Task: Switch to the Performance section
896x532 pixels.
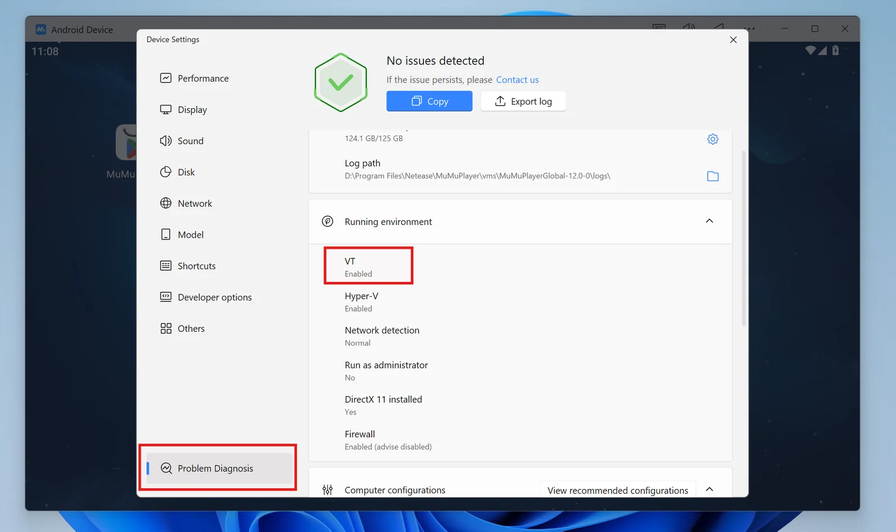Action: tap(194, 78)
